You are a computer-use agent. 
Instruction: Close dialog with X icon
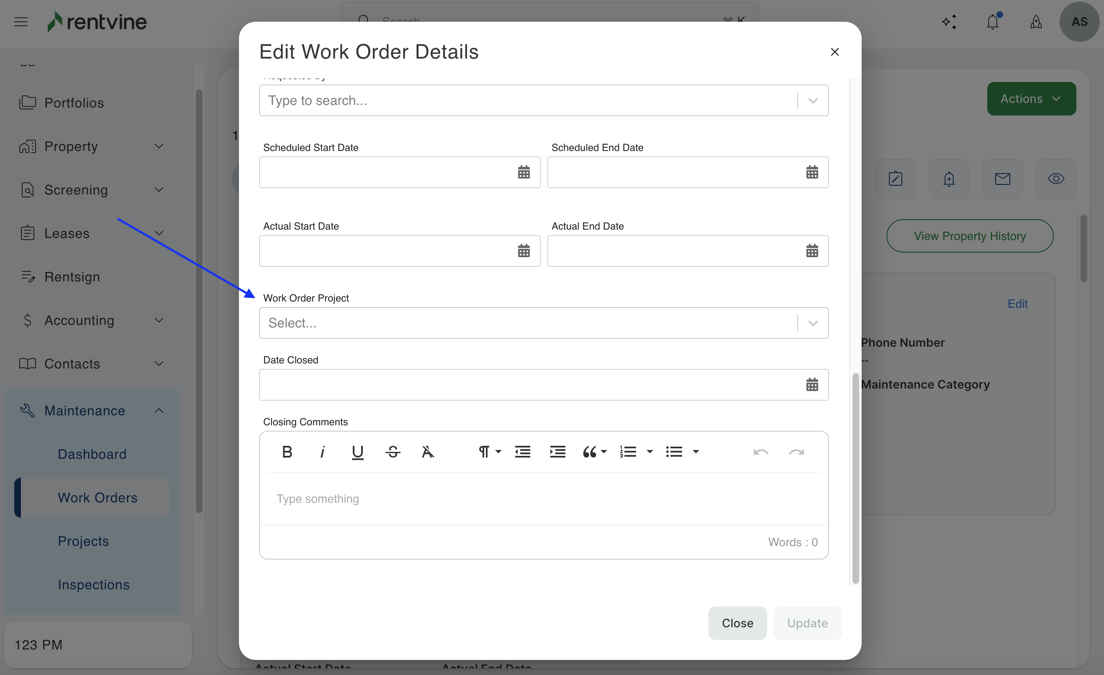pos(834,52)
